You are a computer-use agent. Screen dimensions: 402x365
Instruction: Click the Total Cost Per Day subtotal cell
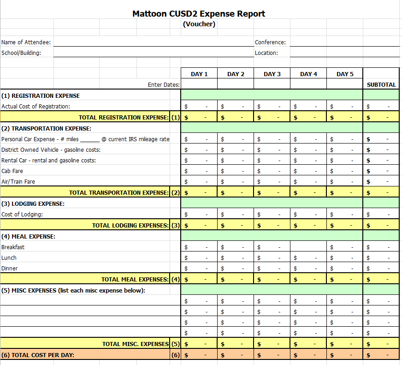click(381, 355)
